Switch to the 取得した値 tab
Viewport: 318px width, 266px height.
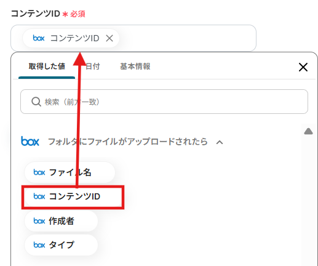[47, 66]
